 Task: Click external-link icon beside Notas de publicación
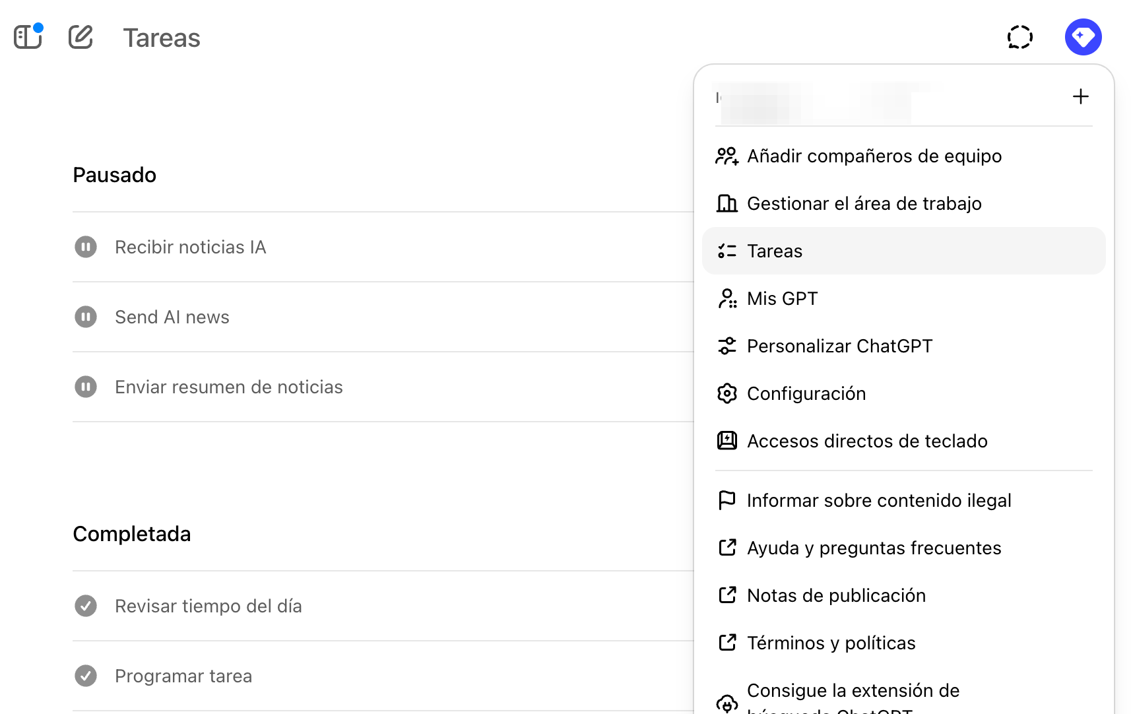pos(727,595)
